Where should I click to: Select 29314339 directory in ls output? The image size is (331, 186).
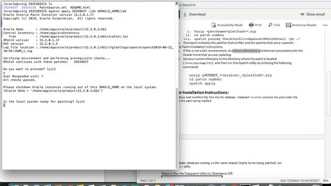tap(28, 8)
